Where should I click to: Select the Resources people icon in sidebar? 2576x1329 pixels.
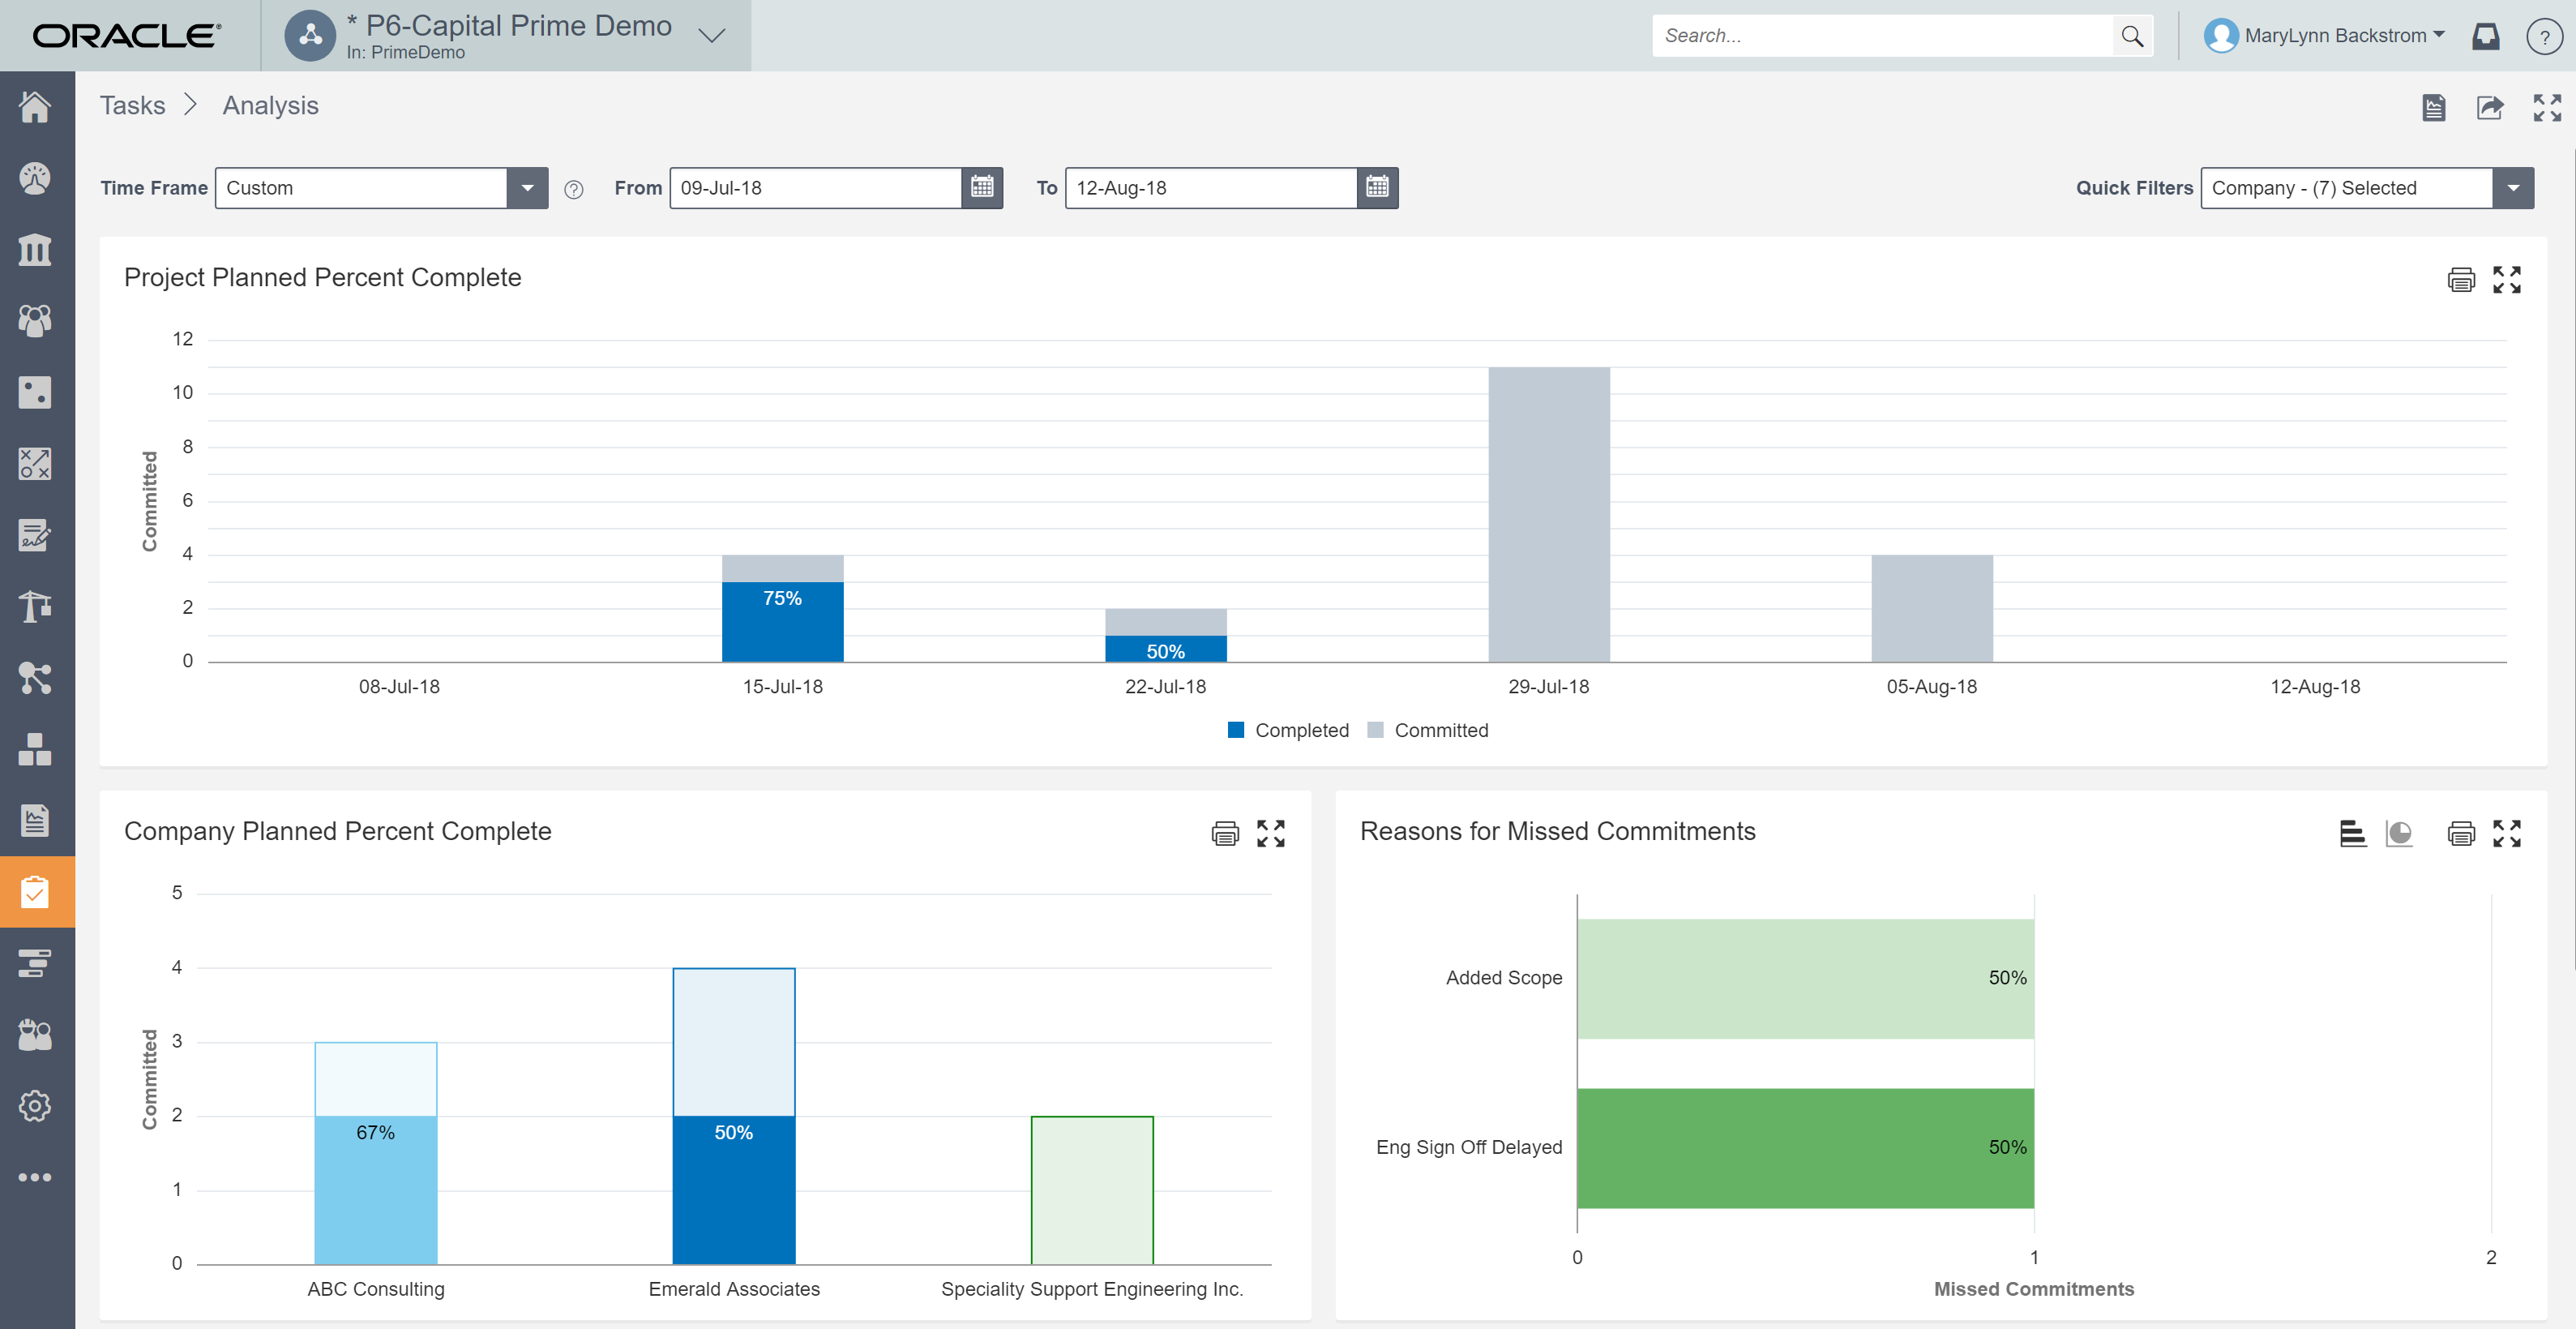click(36, 320)
